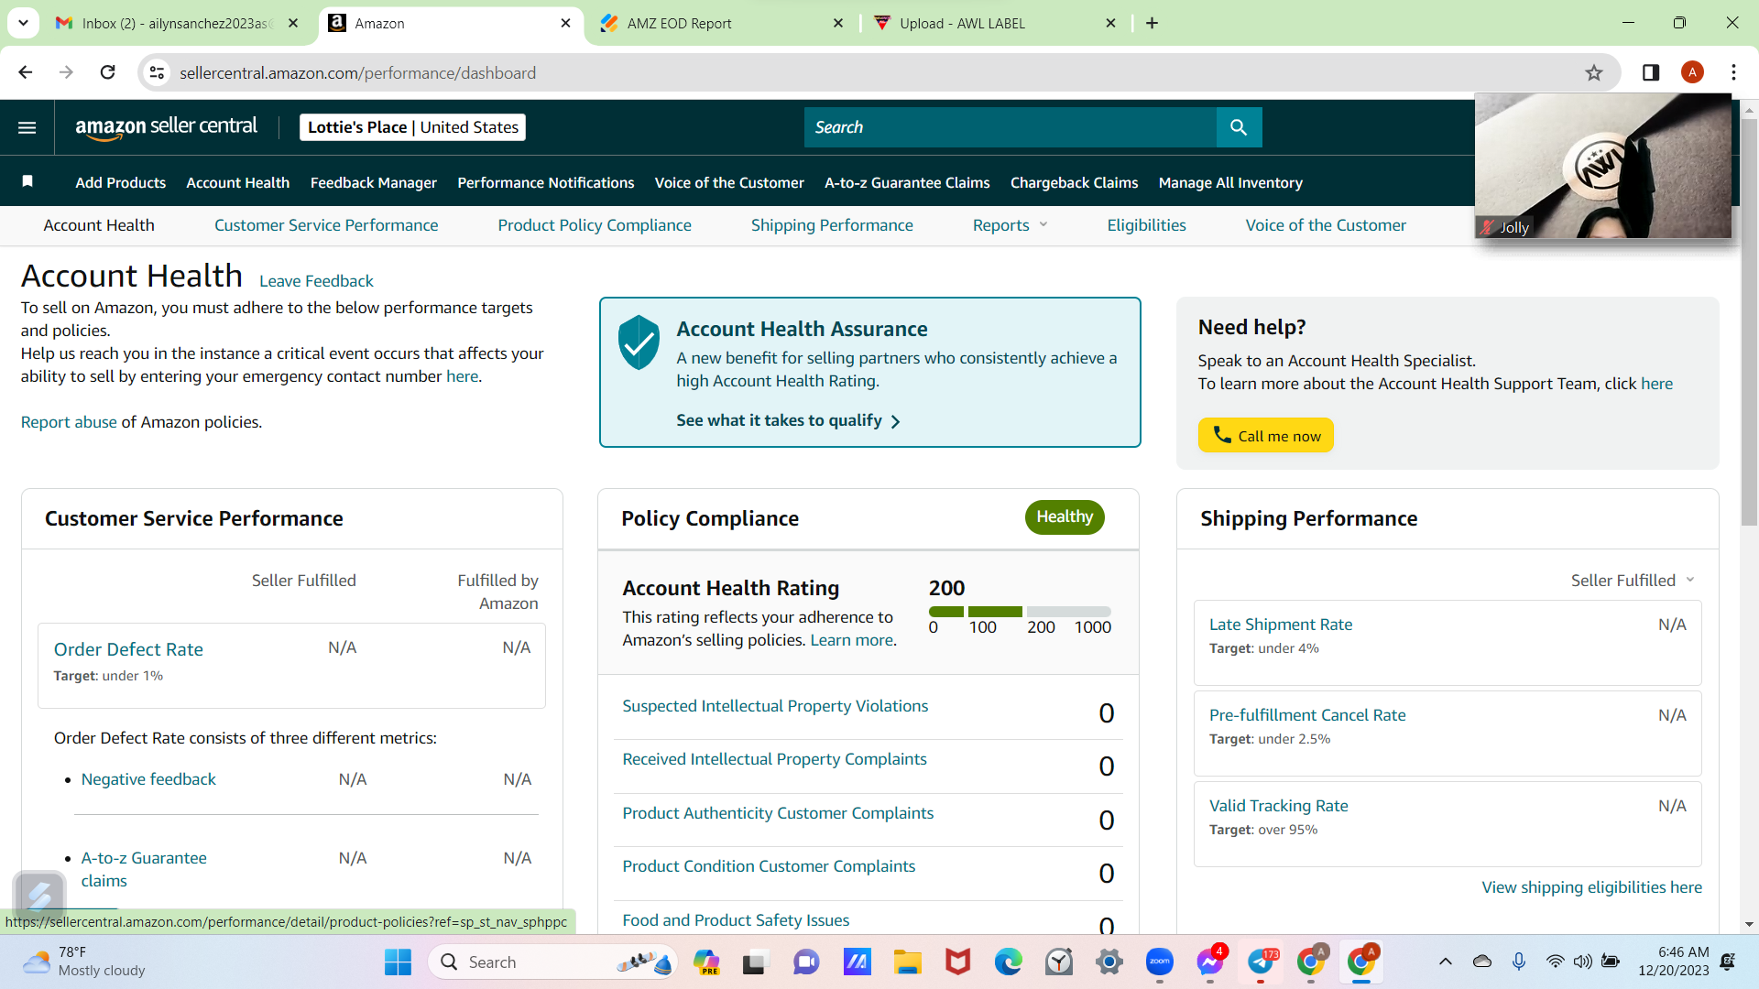View site information icon in address bar
Viewport: 1759px width, 989px height.
158,73
